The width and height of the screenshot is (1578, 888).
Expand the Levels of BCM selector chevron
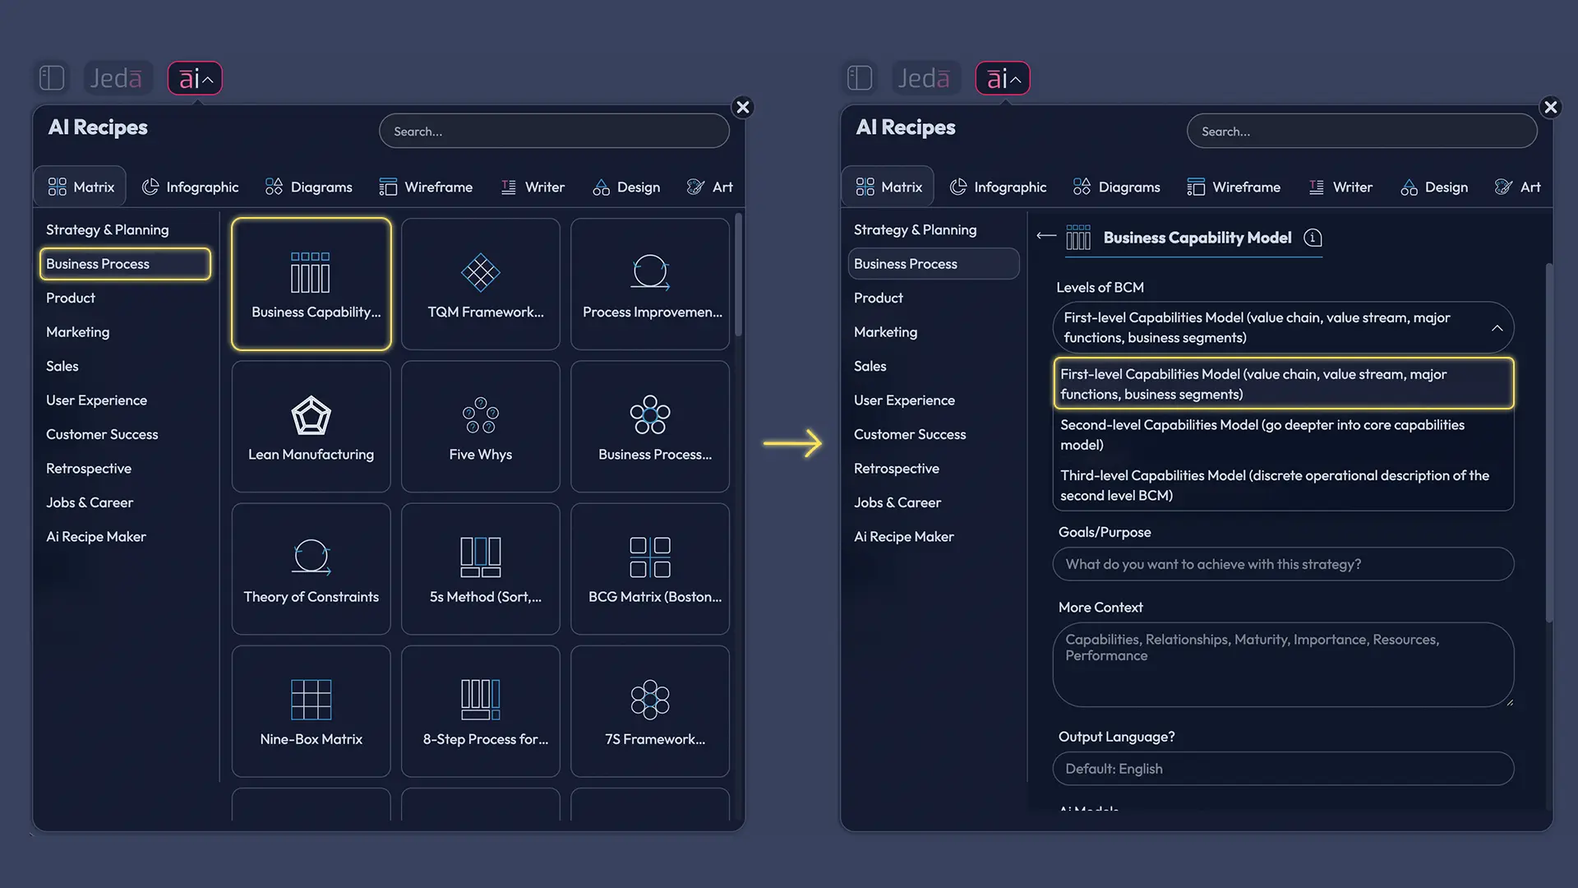[x=1496, y=327]
